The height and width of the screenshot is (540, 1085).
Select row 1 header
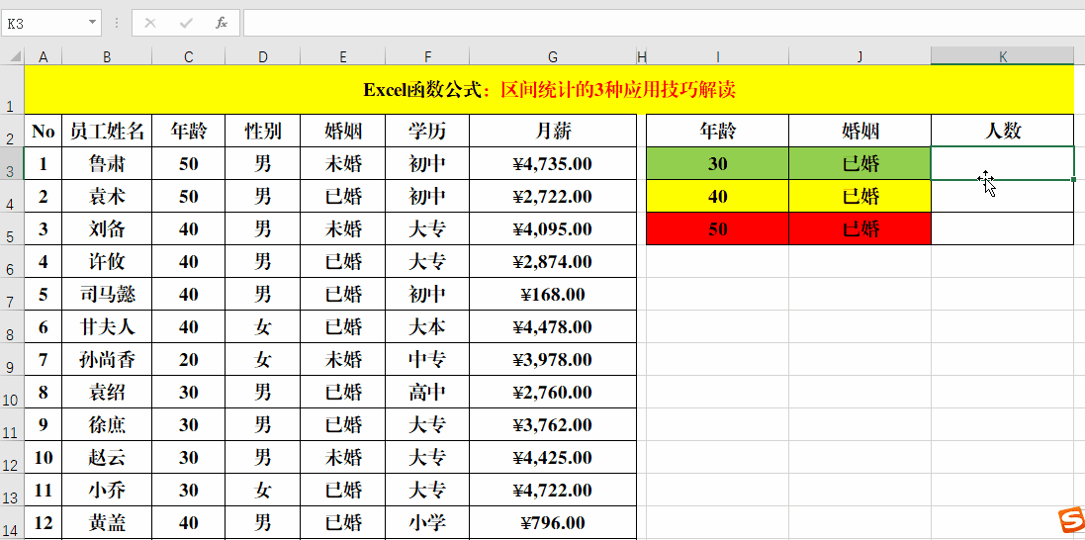(x=12, y=89)
